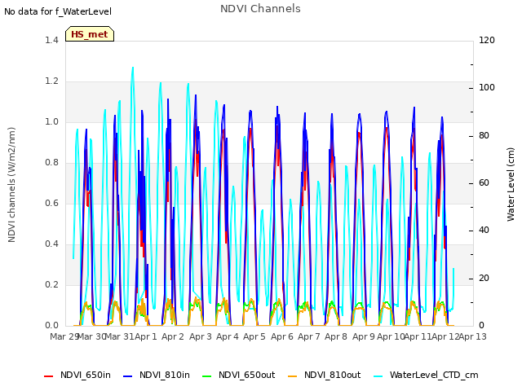Click the 20 right axis value

pyautogui.click(x=484, y=278)
